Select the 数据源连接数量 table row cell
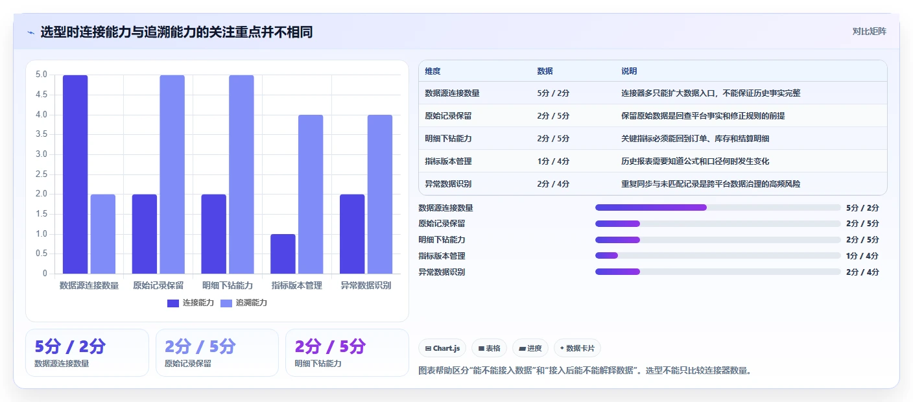Screen dimensions: 913x402 click(453, 93)
